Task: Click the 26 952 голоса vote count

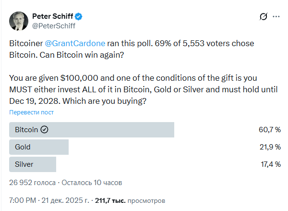Action: point(32,183)
